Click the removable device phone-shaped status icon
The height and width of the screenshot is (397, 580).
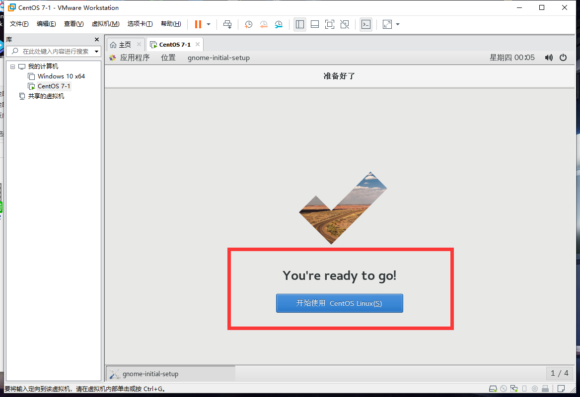(x=524, y=389)
